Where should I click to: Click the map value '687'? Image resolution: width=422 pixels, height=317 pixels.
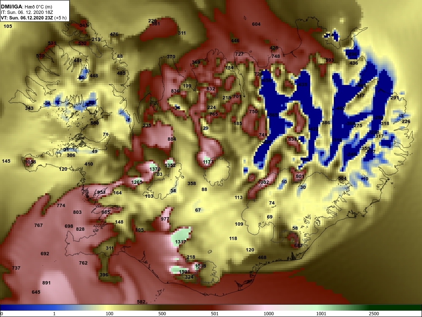click(x=298, y=246)
